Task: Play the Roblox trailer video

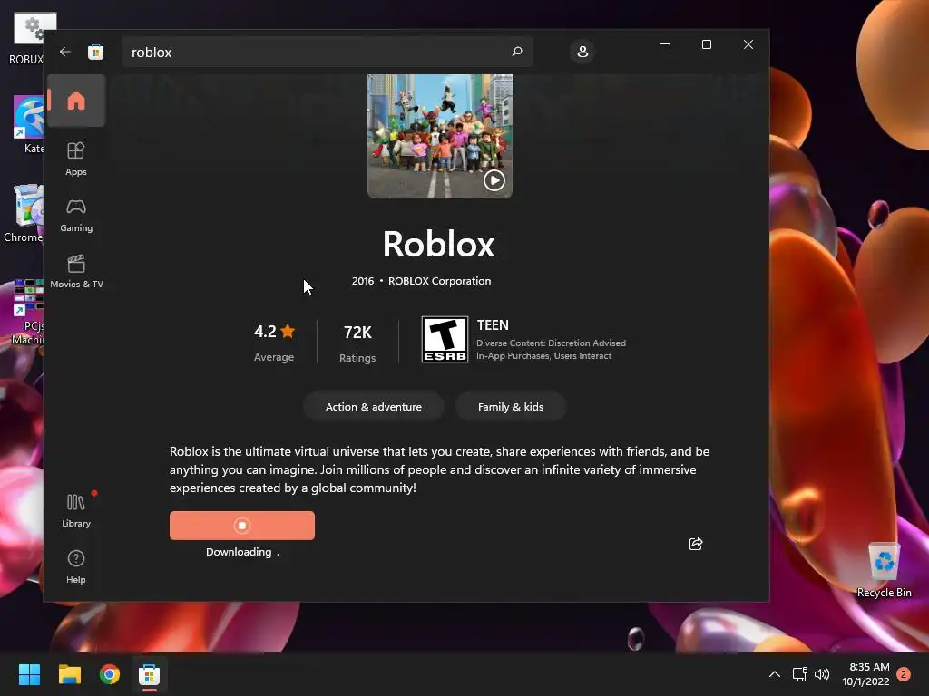Action: point(494,180)
